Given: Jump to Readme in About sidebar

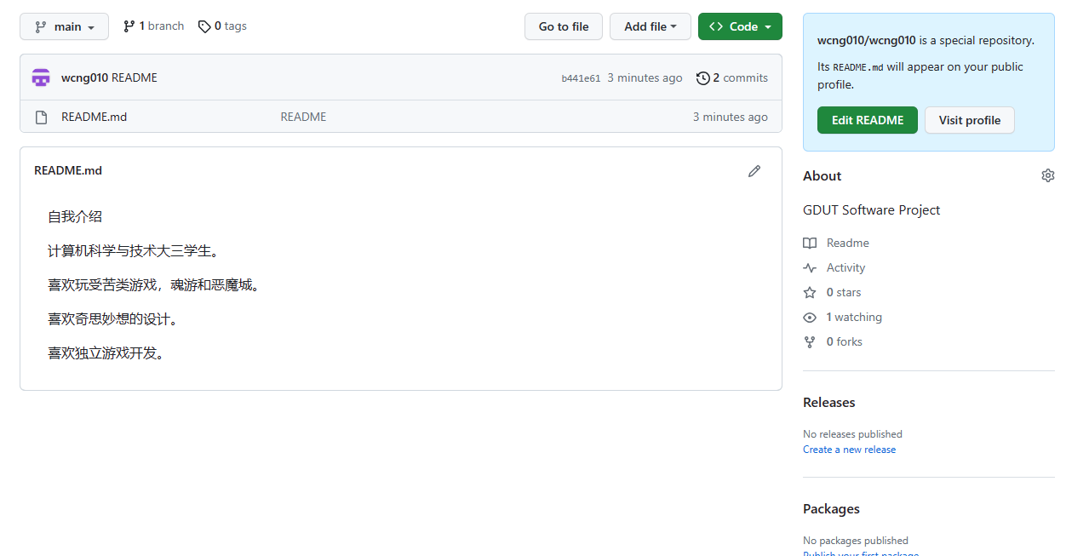Looking at the screenshot, I should (x=848, y=243).
